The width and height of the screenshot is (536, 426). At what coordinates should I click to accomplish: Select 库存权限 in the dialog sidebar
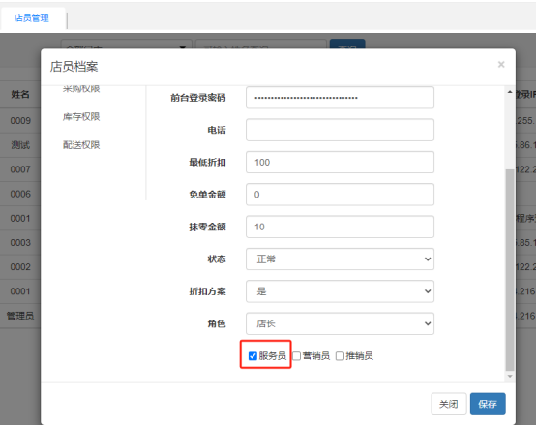[81, 117]
